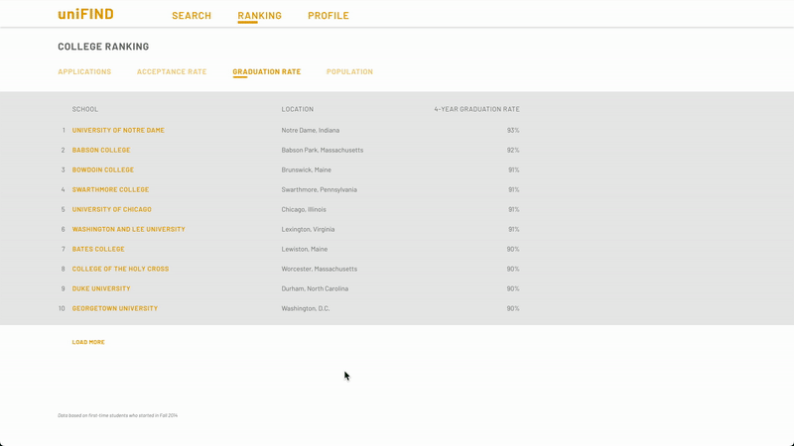Select the Graduation Rate tab
This screenshot has width=794, height=446.
[267, 71]
